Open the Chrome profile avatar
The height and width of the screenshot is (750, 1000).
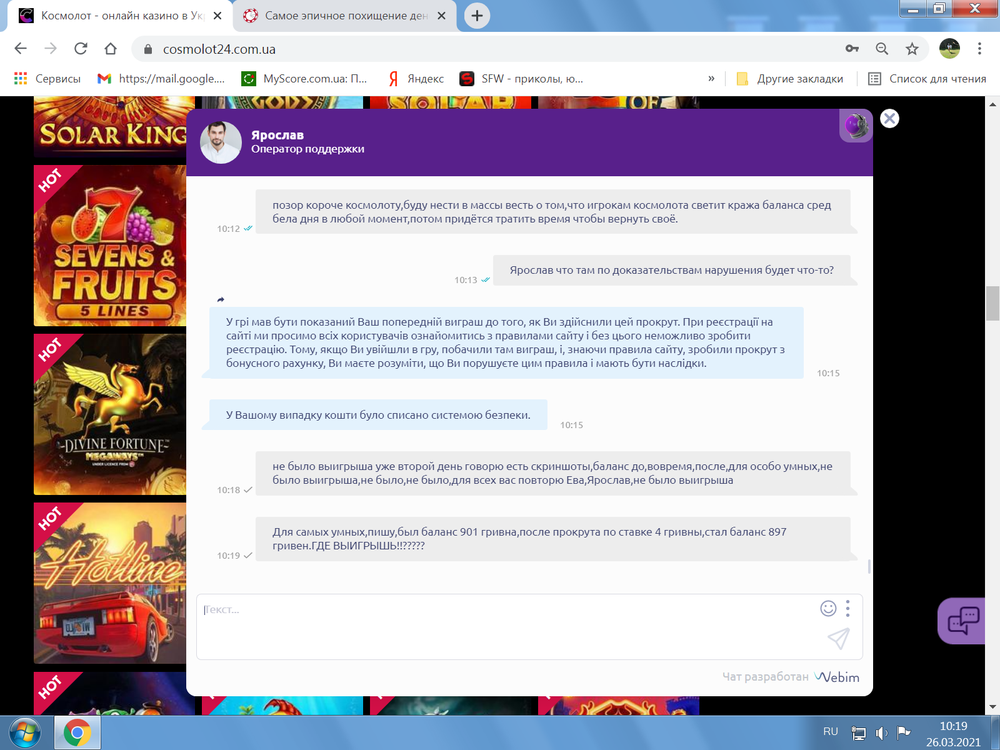[949, 49]
